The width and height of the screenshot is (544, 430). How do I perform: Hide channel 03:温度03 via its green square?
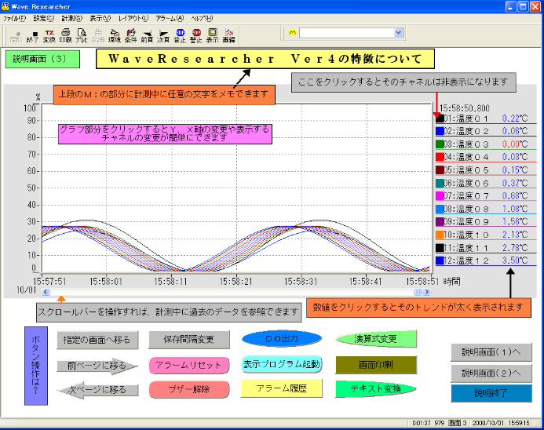pyautogui.click(x=440, y=144)
